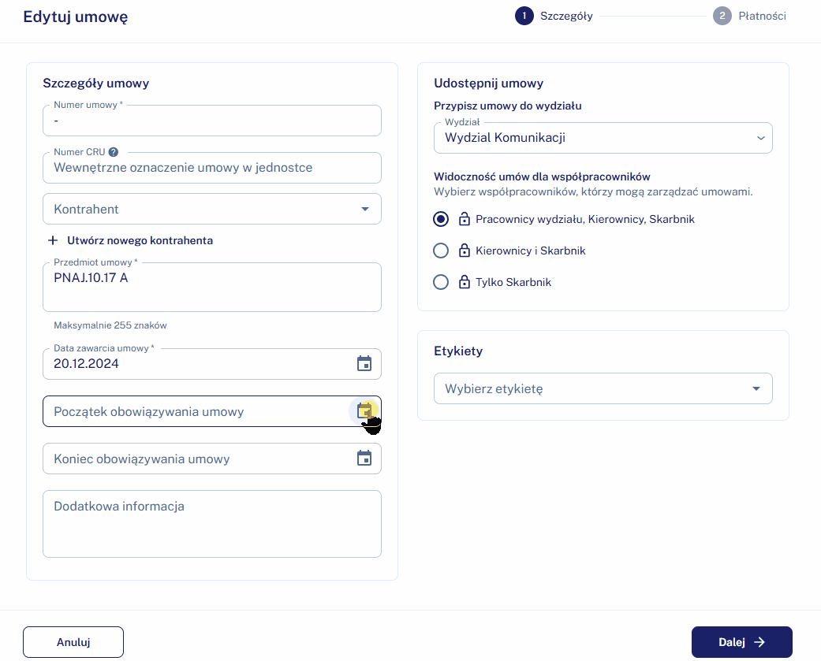
Task: Switch to step 2 Płatności
Action: tap(722, 16)
